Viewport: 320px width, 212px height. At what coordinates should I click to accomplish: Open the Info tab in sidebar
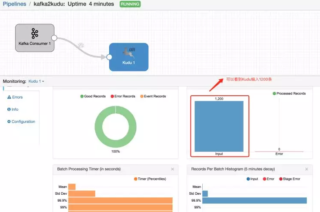click(x=13, y=109)
